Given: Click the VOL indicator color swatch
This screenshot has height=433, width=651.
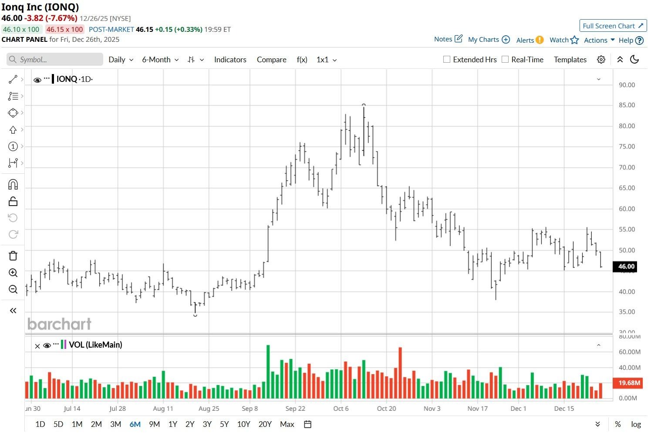Looking at the screenshot, I should pyautogui.click(x=64, y=345).
